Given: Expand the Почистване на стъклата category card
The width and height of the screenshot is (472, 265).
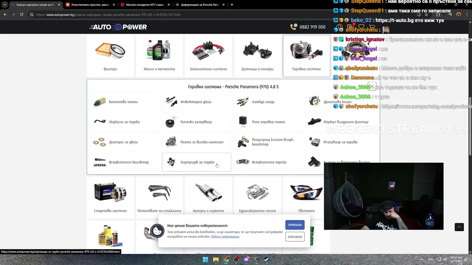Looking at the screenshot, I should point(159,198).
